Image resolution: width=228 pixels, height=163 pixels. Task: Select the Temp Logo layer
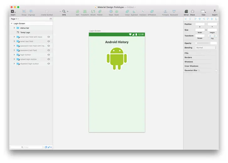click(31, 32)
